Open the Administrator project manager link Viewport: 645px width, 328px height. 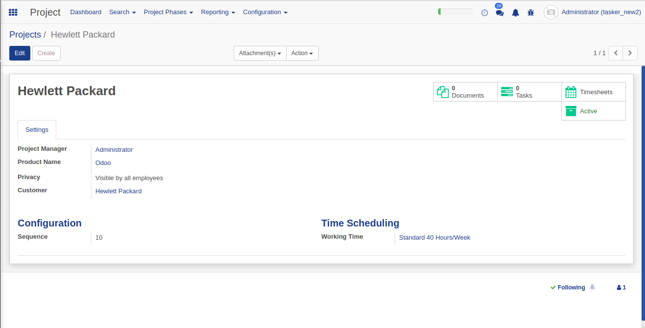(114, 150)
